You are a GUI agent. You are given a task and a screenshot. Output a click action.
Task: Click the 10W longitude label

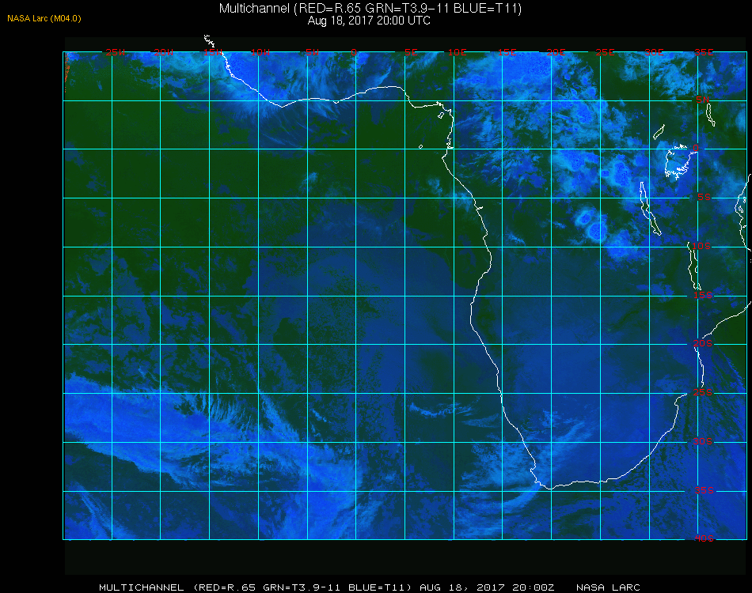click(260, 52)
